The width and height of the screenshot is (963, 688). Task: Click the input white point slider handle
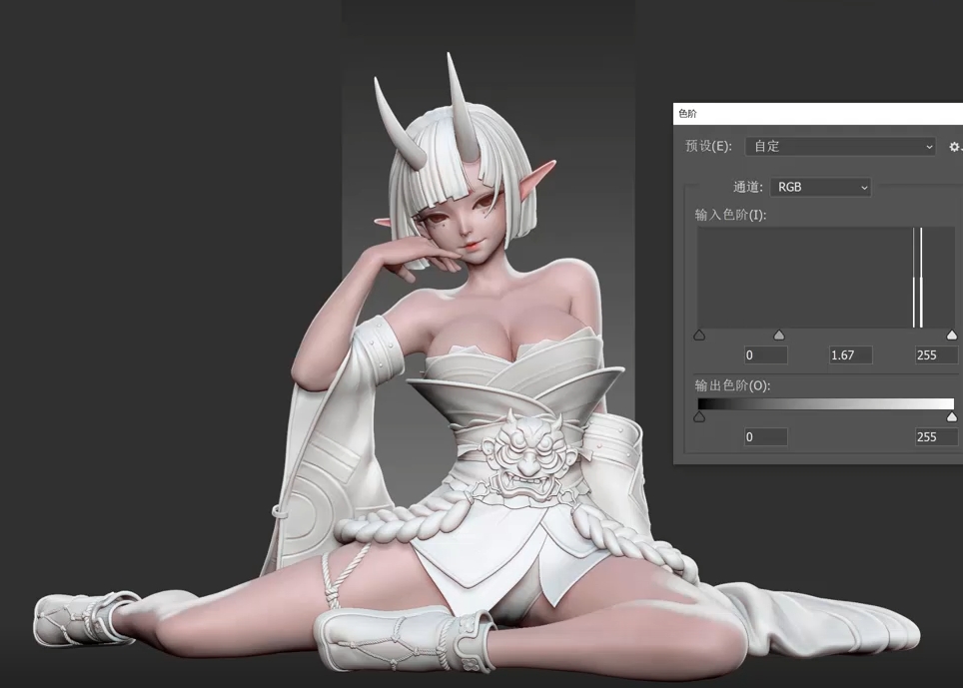click(x=951, y=336)
